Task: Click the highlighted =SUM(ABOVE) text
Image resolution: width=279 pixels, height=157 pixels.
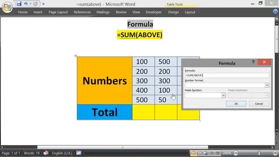Action: coord(139,35)
